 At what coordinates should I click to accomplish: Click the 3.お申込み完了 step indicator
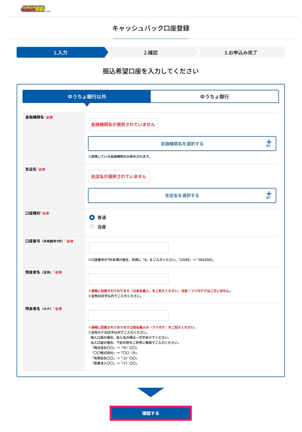(241, 53)
